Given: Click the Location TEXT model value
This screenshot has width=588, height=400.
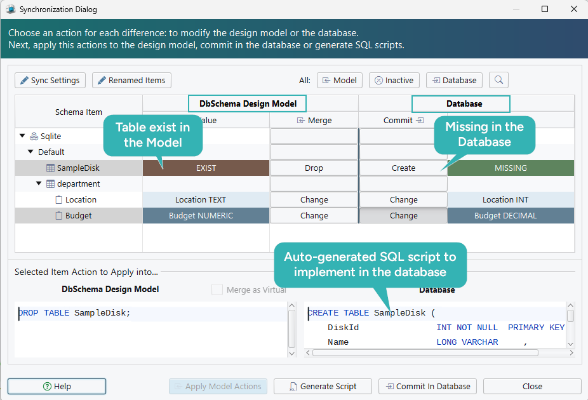Looking at the screenshot, I should point(206,200).
